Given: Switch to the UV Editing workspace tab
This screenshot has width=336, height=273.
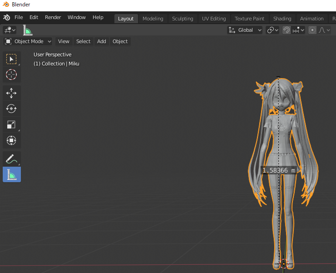Looking at the screenshot, I should [214, 19].
